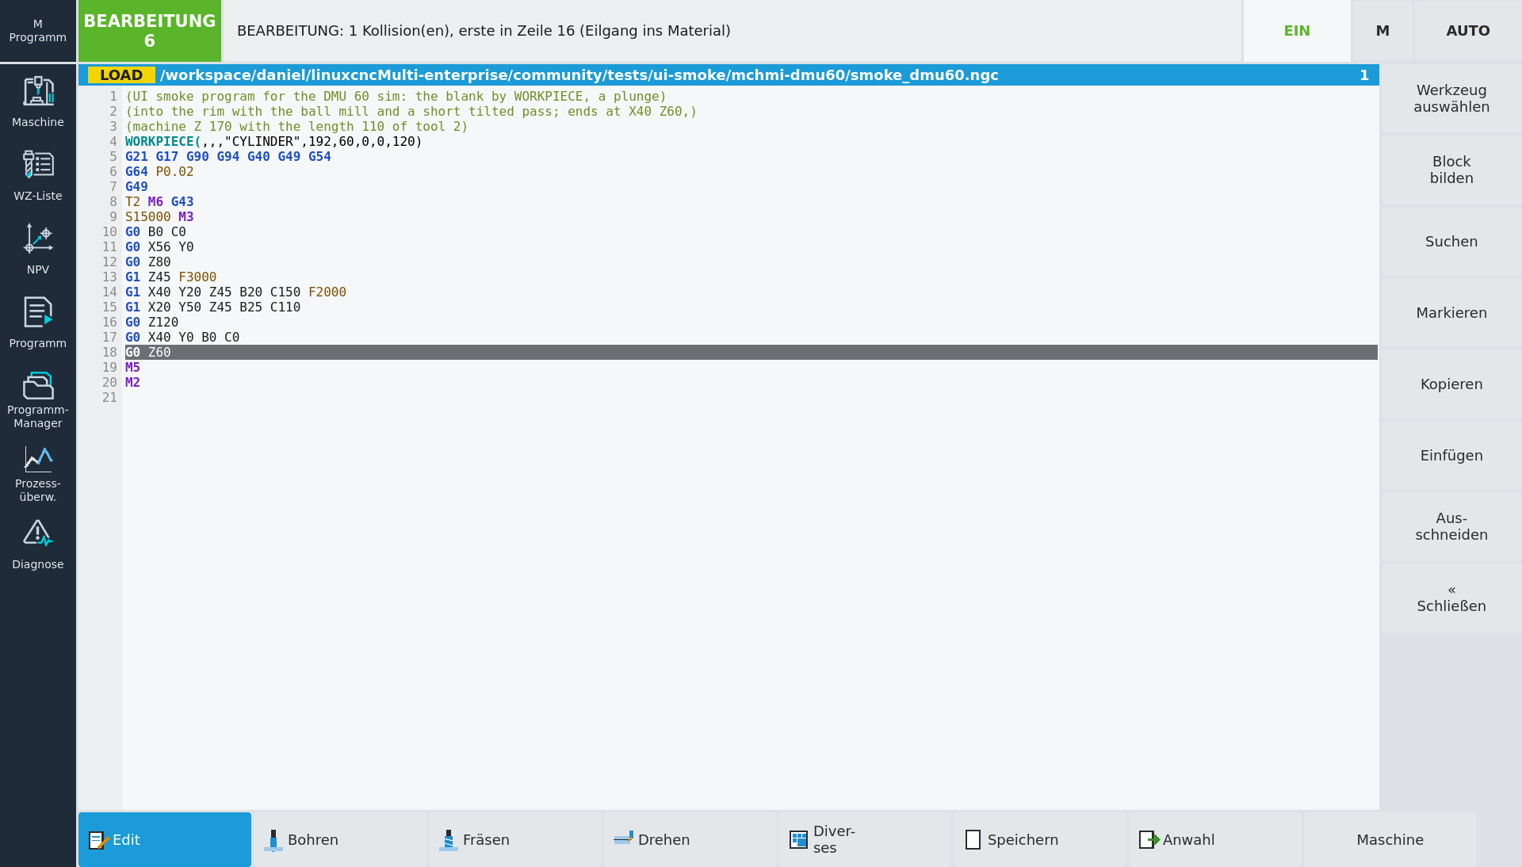Switch to M mode

click(x=1382, y=31)
